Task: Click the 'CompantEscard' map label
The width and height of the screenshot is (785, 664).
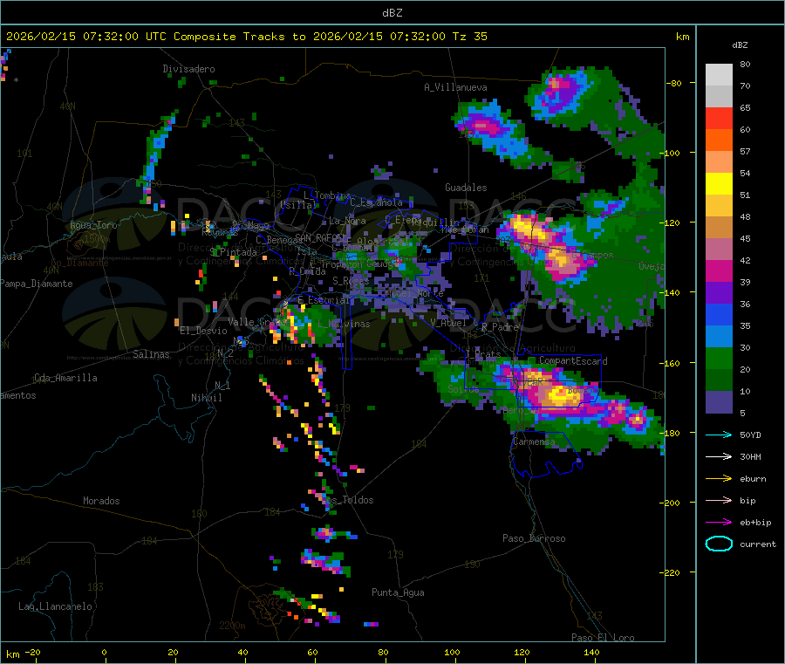Action: pos(573,360)
